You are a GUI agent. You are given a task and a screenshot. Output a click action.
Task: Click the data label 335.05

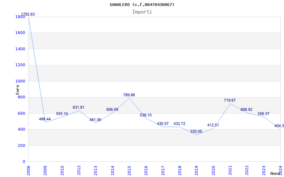click(x=196, y=131)
